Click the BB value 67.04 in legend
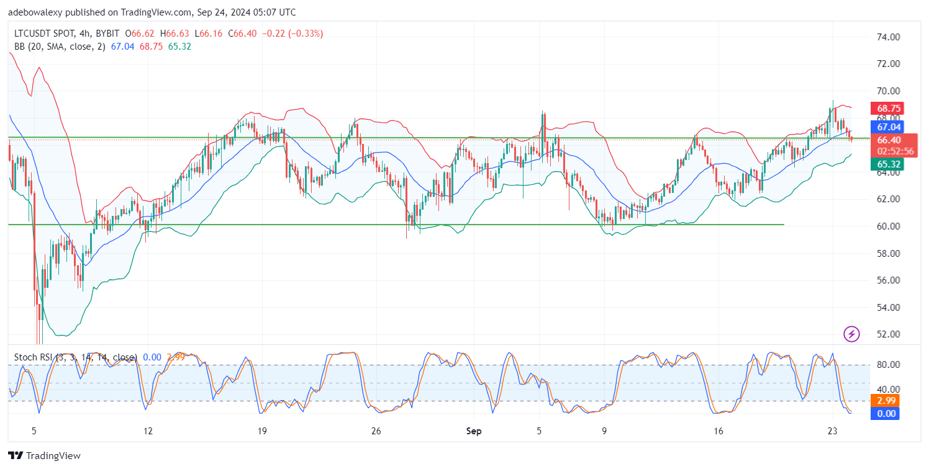 click(123, 47)
